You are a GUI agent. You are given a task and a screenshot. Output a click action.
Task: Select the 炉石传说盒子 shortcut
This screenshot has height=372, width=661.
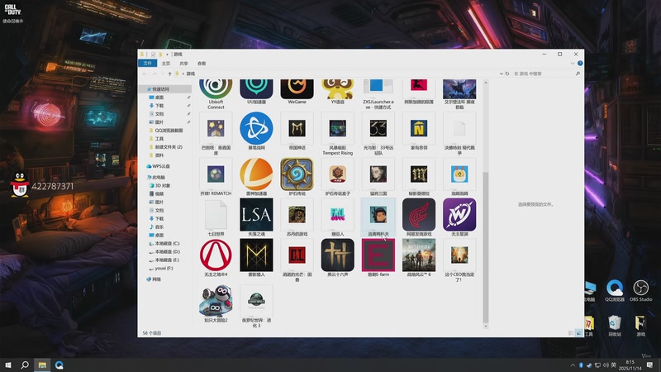pyautogui.click(x=337, y=174)
